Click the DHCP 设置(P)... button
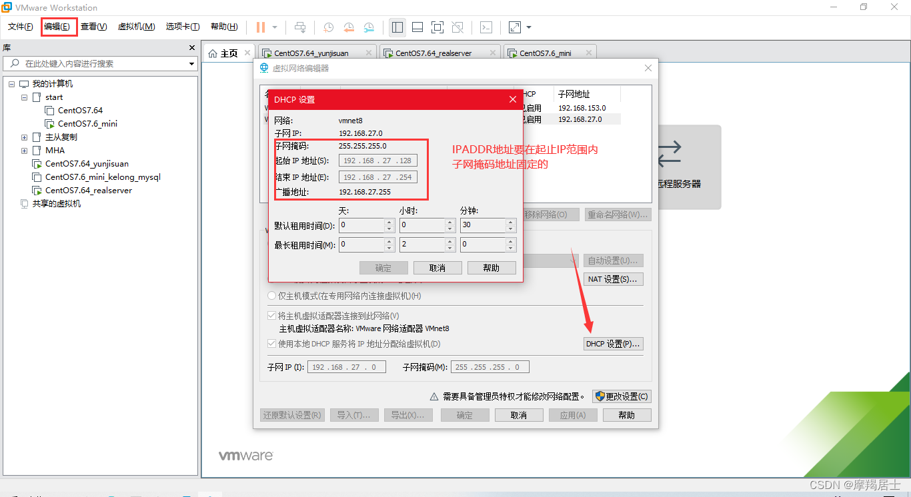The image size is (911, 497). (x=614, y=344)
